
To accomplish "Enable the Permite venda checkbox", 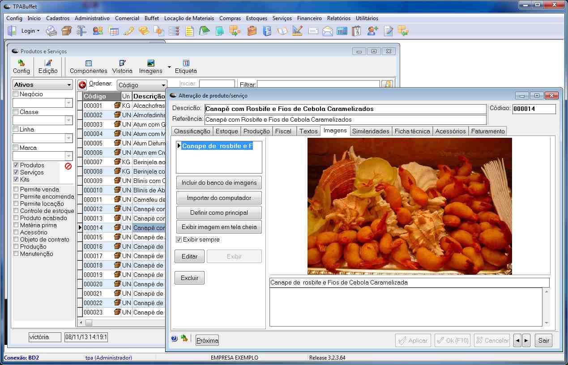I will coord(16,189).
